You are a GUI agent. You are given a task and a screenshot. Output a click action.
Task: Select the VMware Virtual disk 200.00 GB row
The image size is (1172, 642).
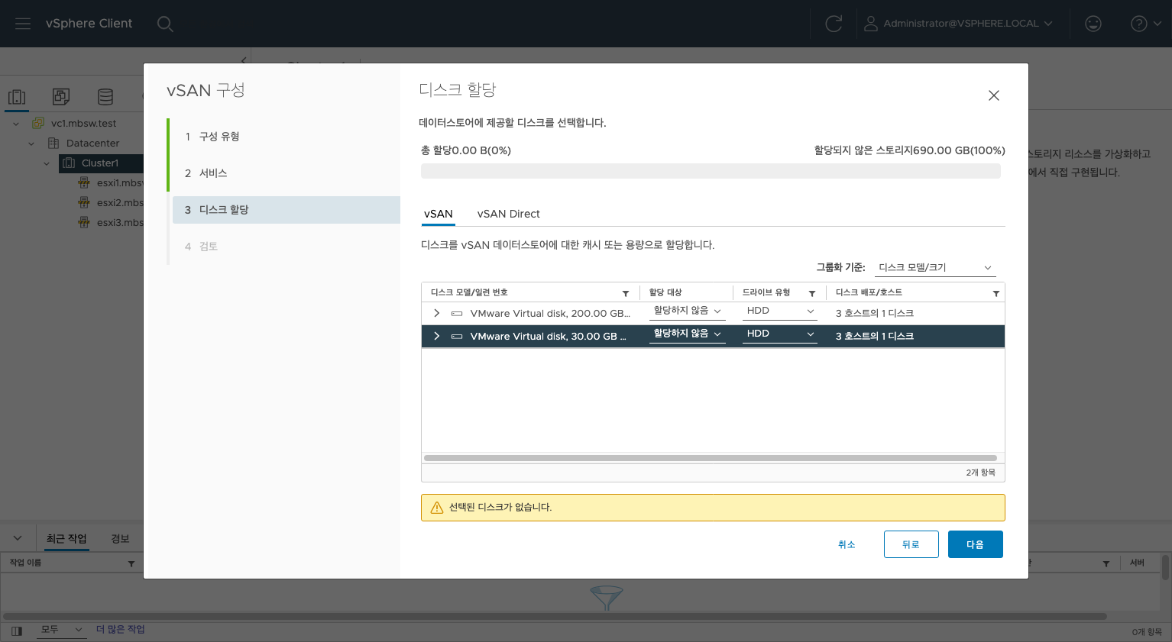point(713,313)
